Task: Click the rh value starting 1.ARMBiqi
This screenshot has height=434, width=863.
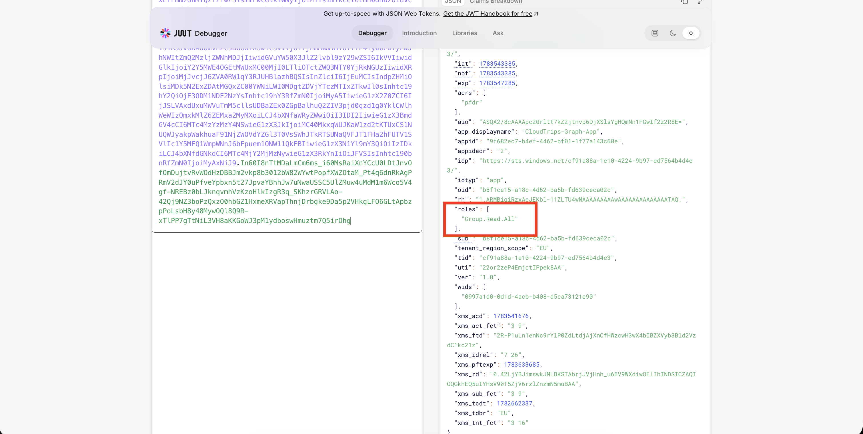Action: tap(581, 199)
